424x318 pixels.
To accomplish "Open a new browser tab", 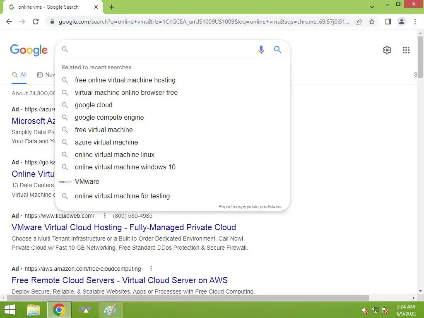I will 112,7.
